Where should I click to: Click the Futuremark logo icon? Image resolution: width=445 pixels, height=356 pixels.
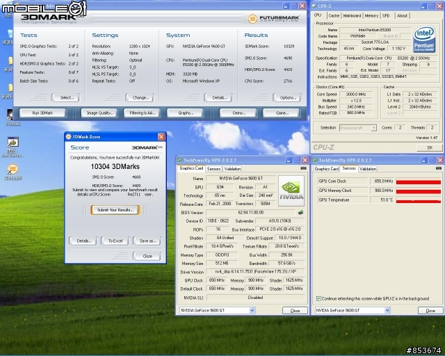point(252,19)
